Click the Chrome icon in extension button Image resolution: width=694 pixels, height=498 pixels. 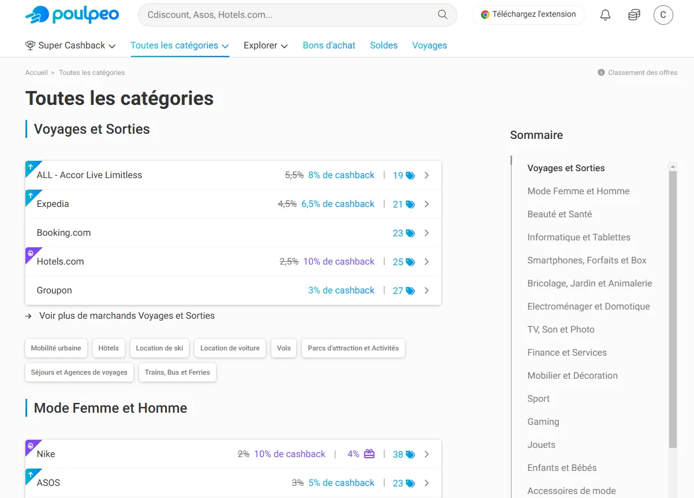(485, 14)
